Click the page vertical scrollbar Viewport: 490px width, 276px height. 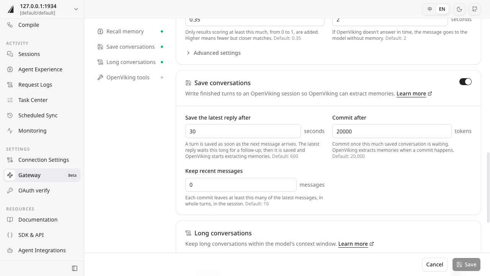488,187
